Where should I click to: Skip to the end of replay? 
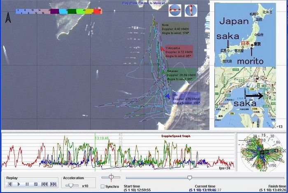[53, 184]
